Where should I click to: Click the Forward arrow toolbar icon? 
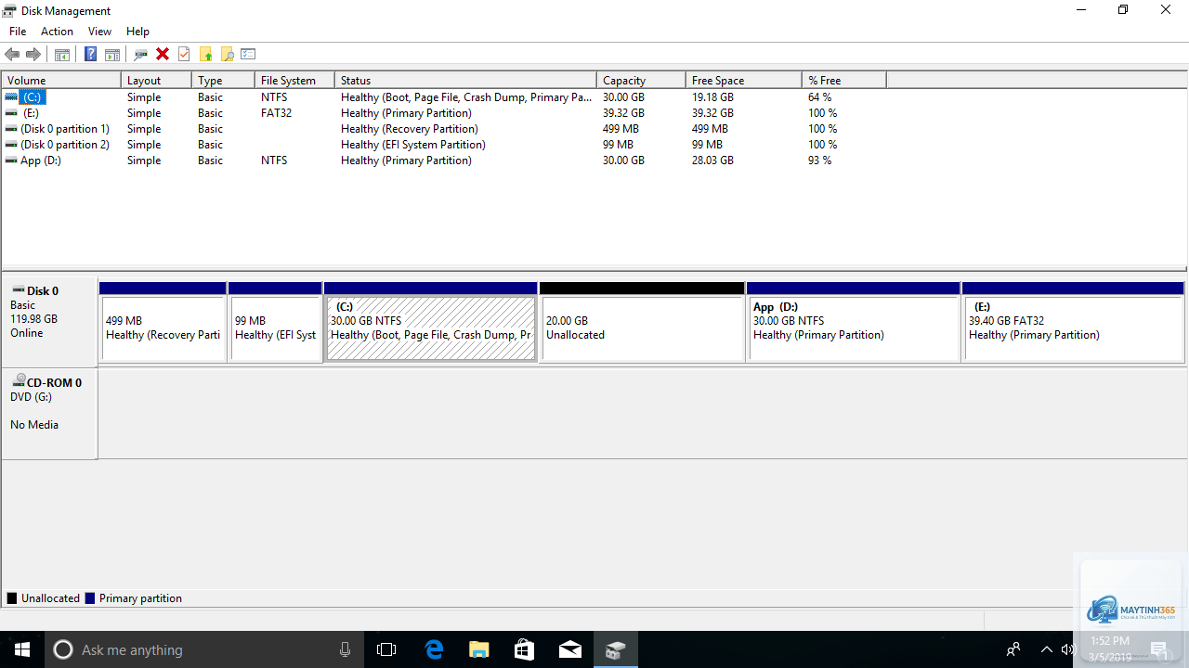point(33,55)
